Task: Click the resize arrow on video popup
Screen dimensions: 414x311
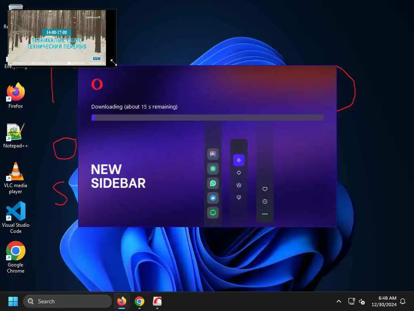Action: pos(114,62)
